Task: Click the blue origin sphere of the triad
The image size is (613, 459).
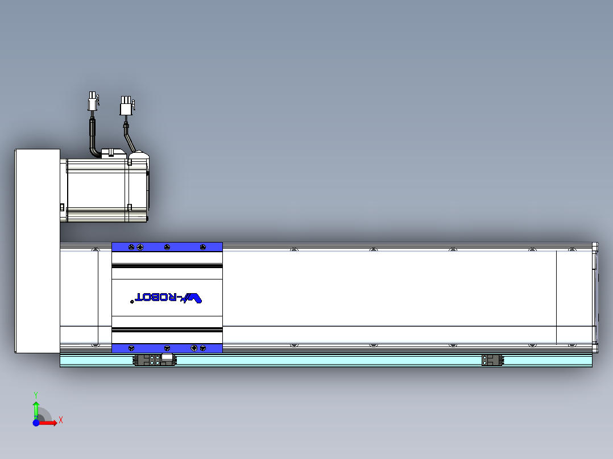Action: [36, 423]
